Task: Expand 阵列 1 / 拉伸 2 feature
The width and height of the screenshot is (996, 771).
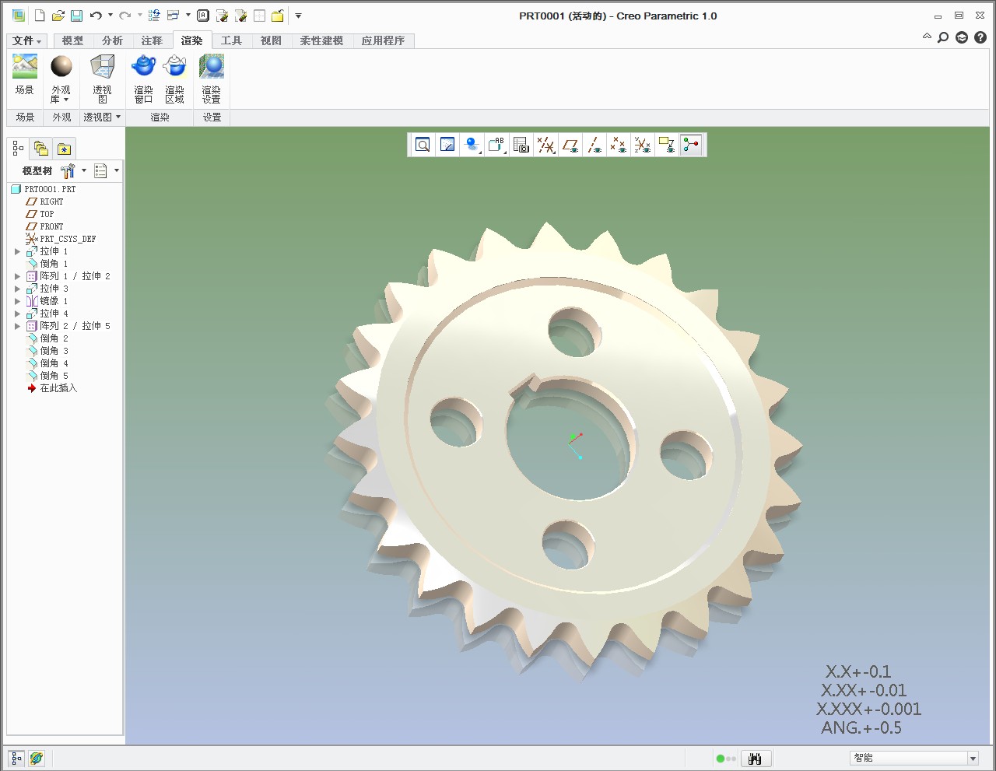Action: 17,276
